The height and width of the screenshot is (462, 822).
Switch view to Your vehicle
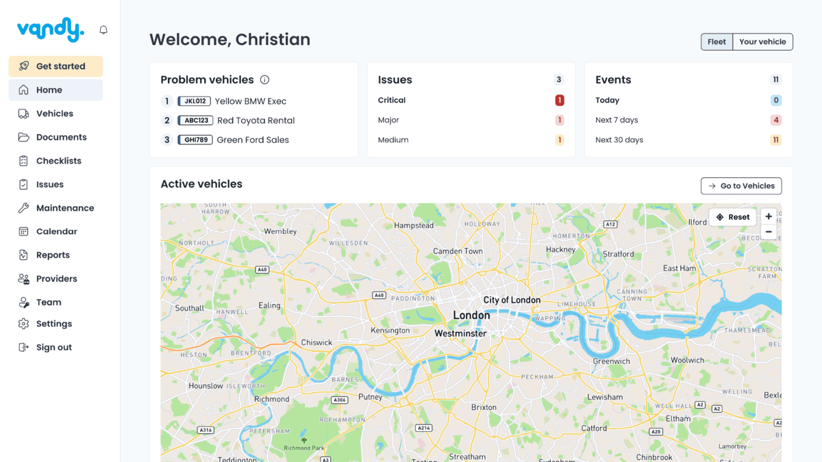point(762,42)
